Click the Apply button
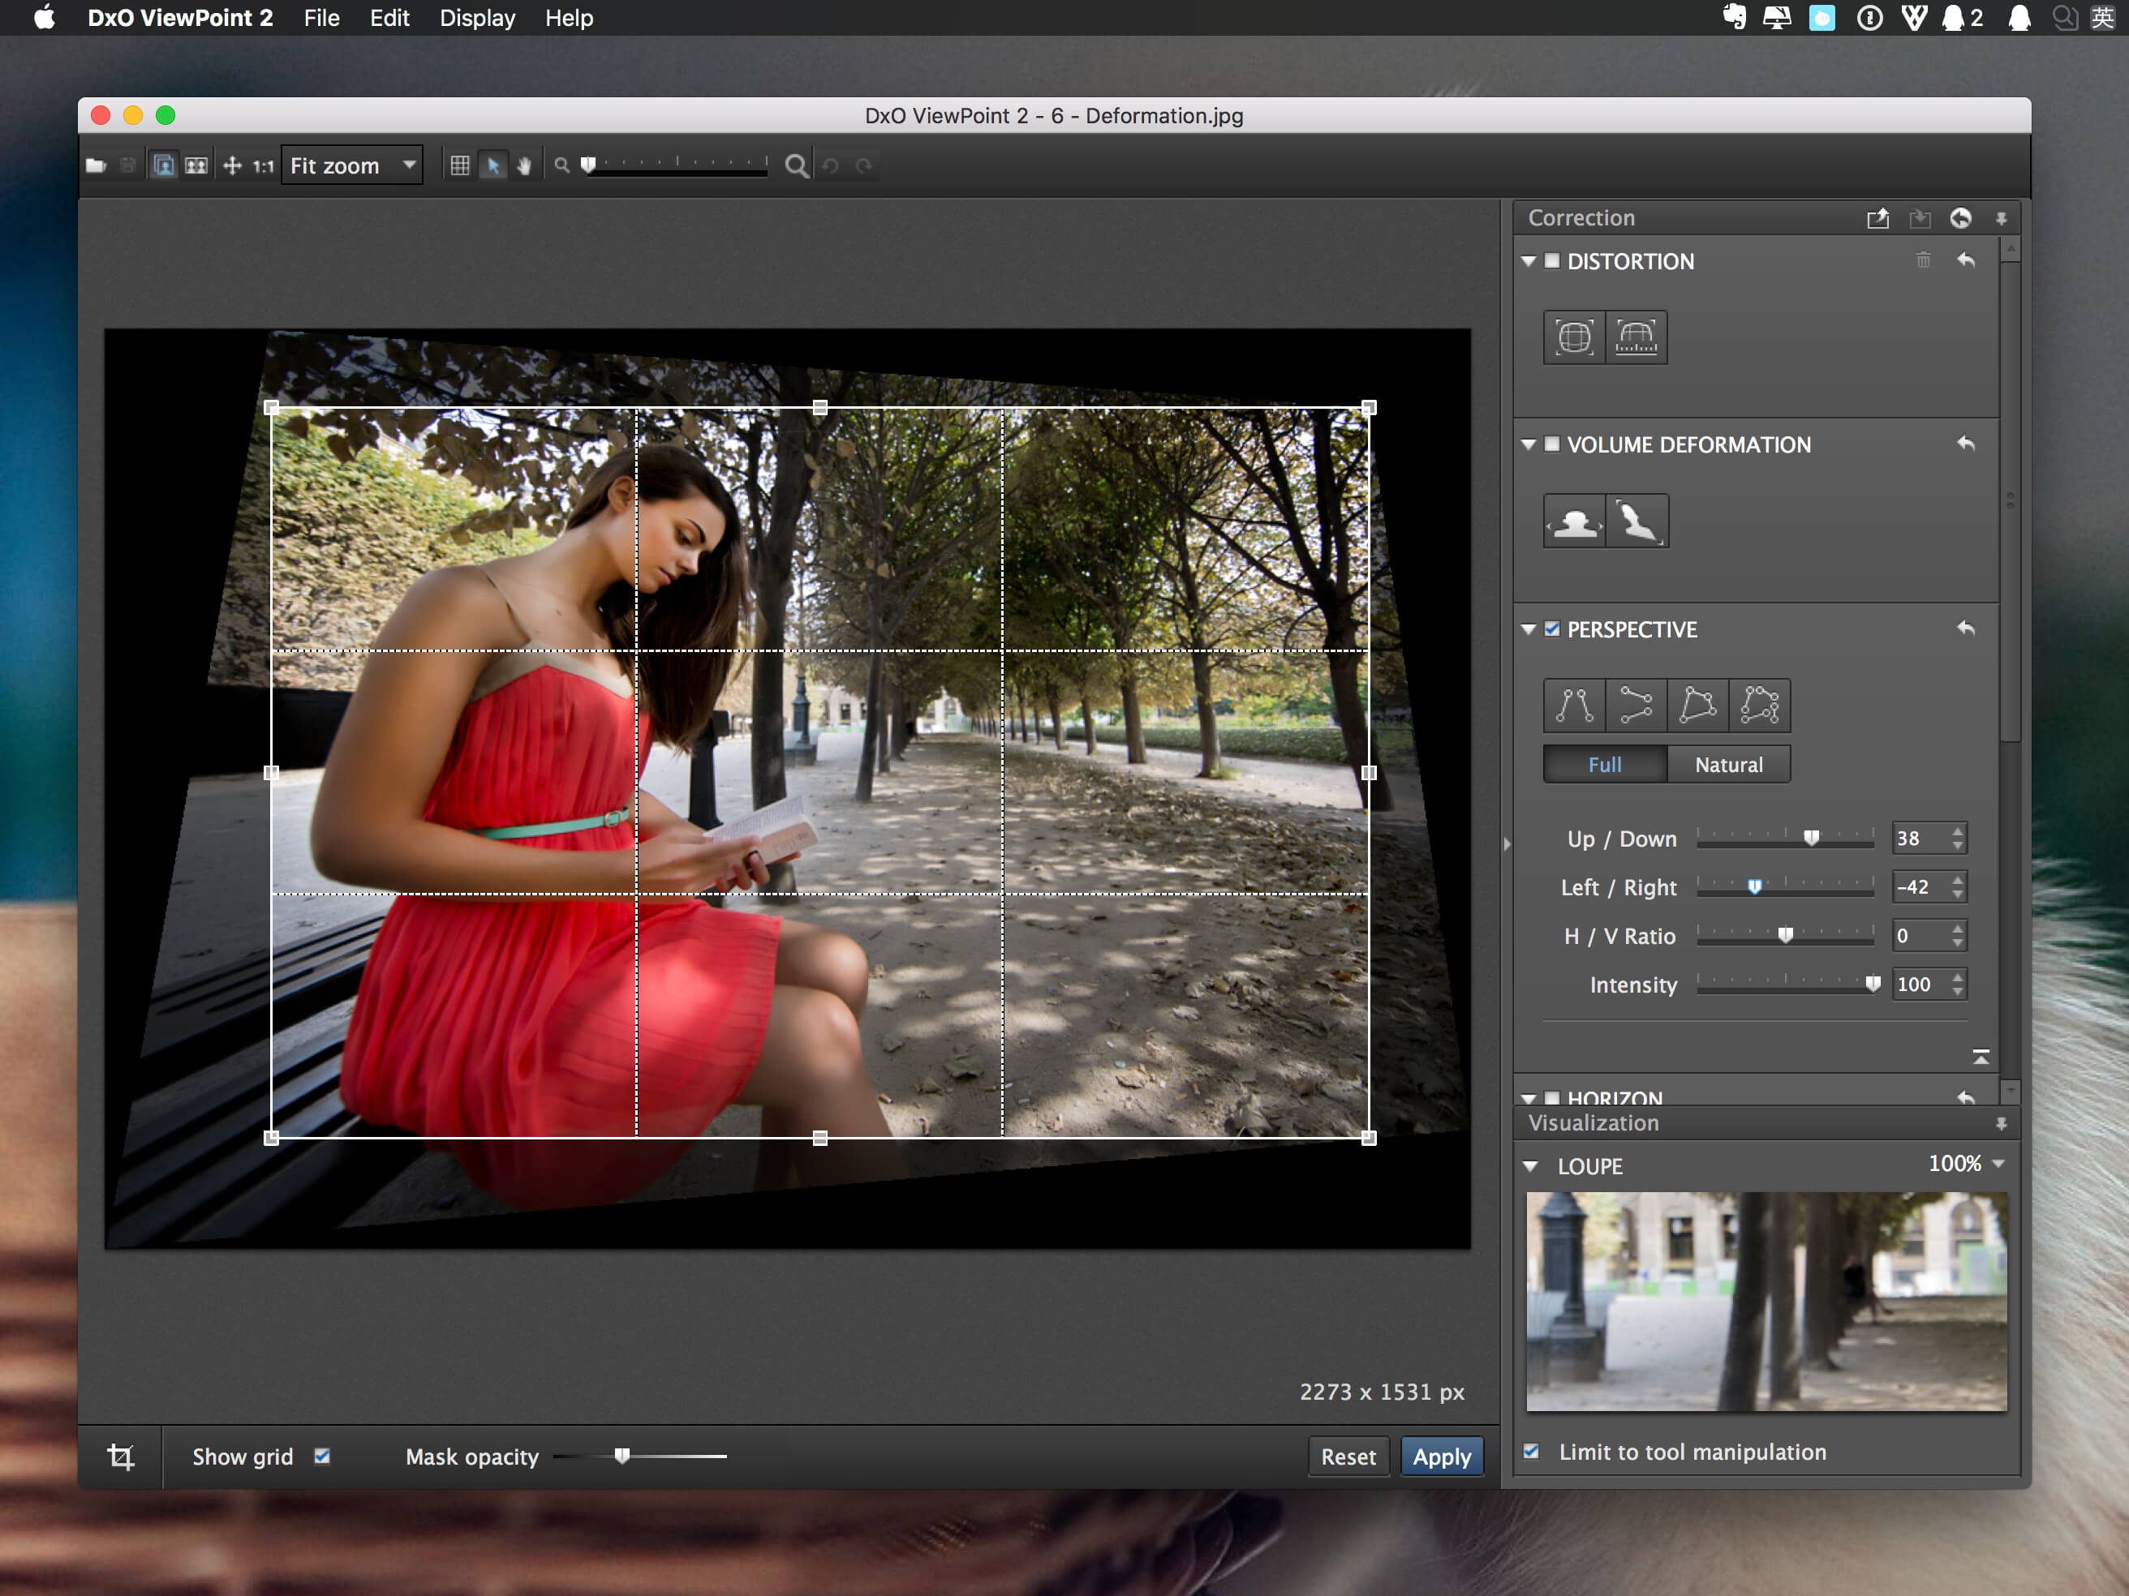The image size is (2129, 1596). (1441, 1457)
